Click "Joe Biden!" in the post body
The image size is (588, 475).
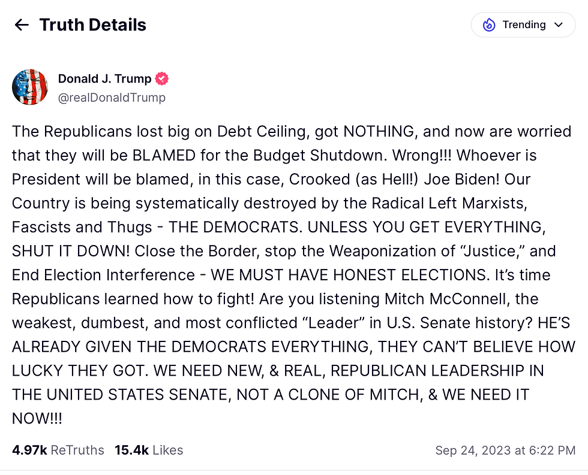pos(461,179)
